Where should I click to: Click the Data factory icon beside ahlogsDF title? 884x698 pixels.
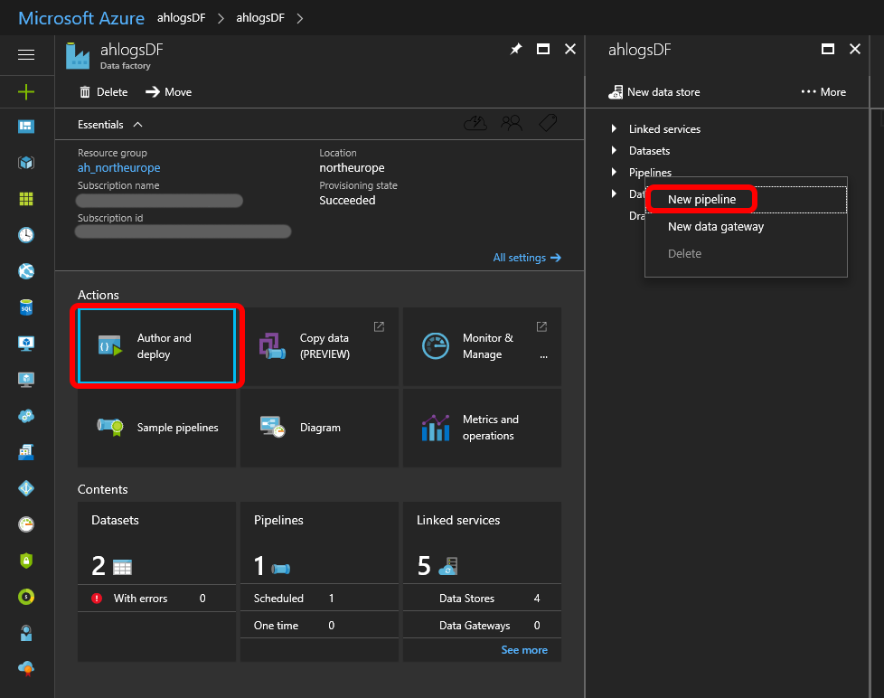78,56
